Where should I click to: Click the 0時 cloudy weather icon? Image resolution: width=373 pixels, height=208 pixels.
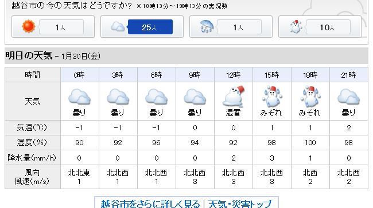tap(79, 97)
